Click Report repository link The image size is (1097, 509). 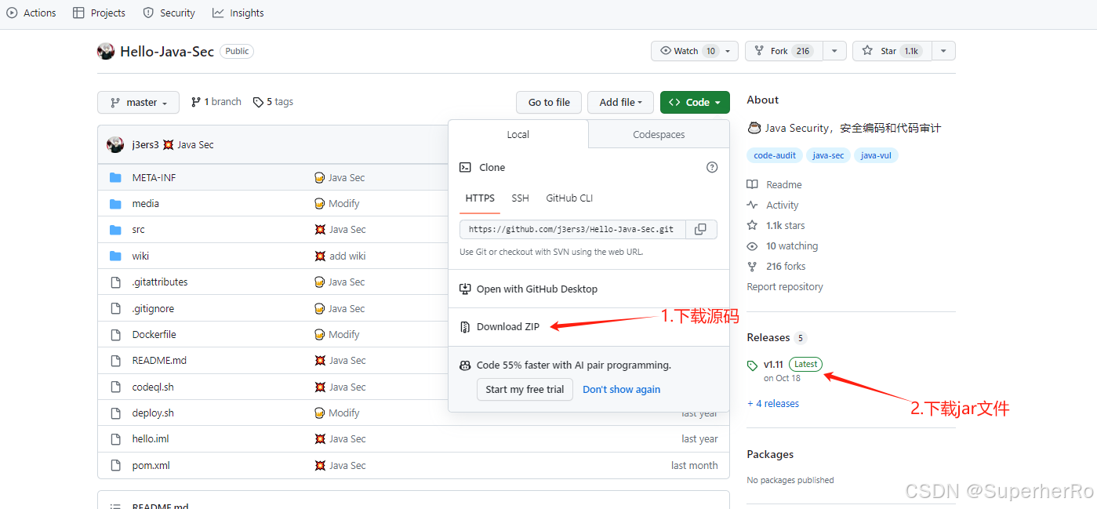point(785,287)
